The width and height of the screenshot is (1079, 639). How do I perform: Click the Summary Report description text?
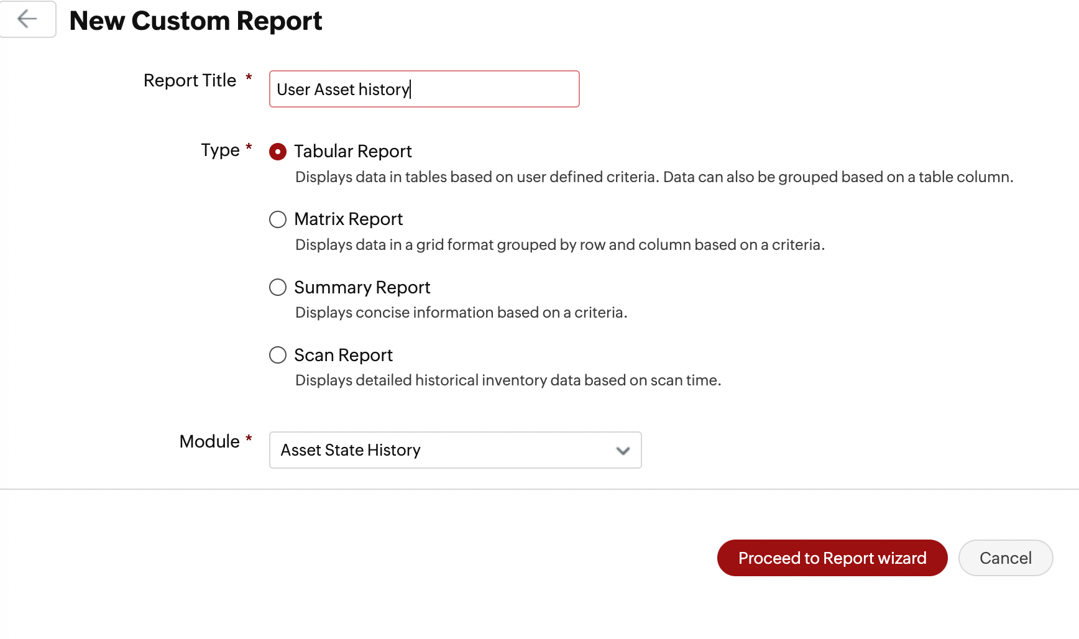coord(461,313)
